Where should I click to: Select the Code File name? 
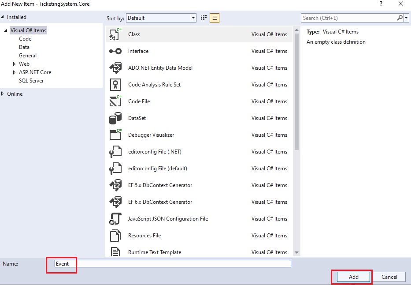(x=139, y=101)
